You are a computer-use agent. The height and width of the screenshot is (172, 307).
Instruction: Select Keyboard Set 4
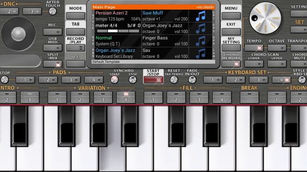click(x=282, y=80)
